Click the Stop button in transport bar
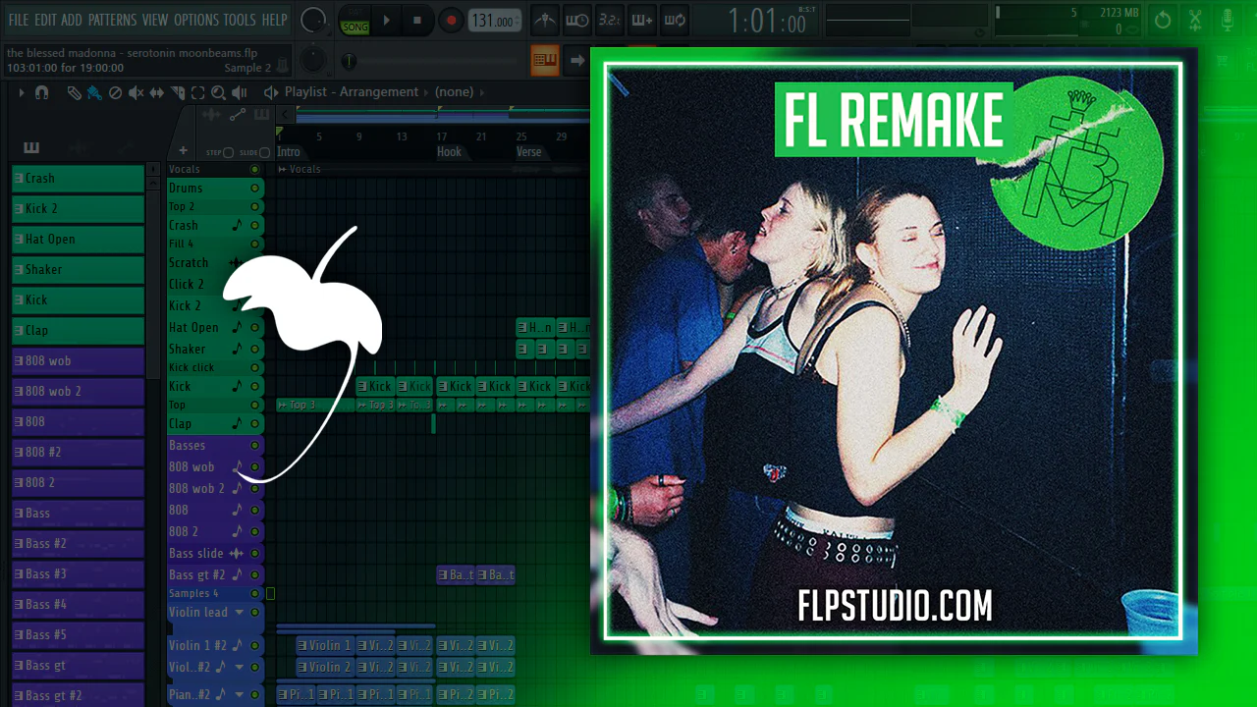 [417, 20]
